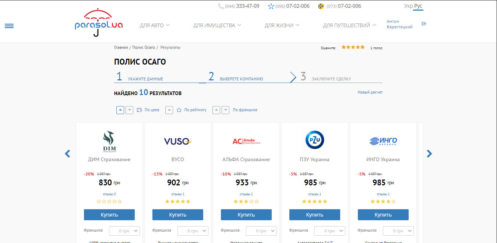Click the Parasol.ua umbrella logo
Image resolution: width=497 pixels, height=243 pixels.
tap(98, 23)
